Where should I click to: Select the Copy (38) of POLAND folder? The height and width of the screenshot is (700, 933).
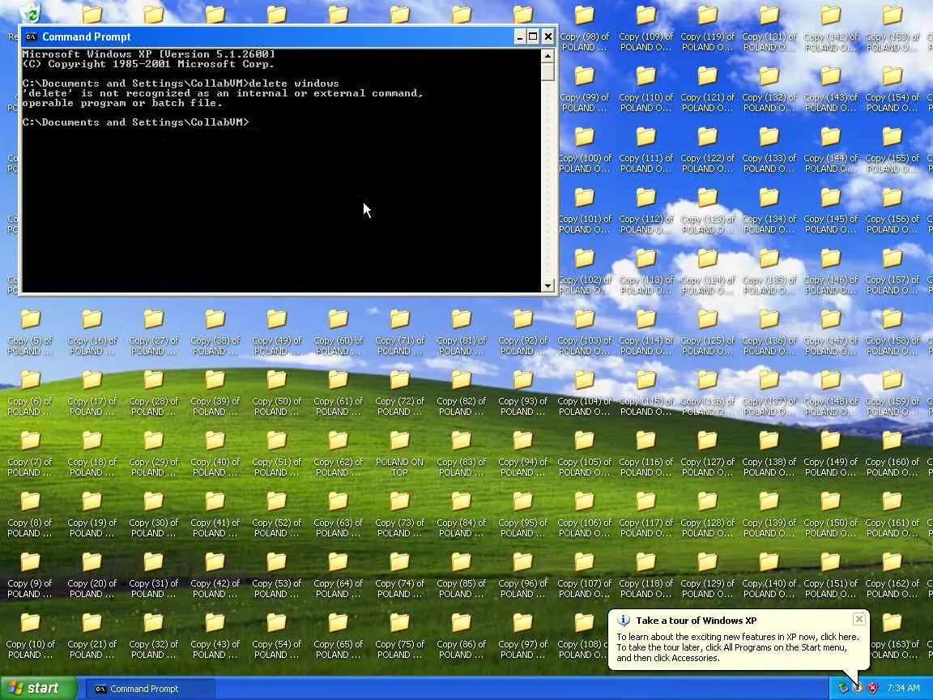pyautogui.click(x=215, y=331)
